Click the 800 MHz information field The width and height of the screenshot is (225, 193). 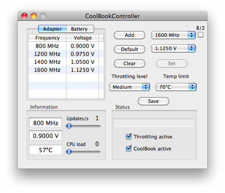46,123
